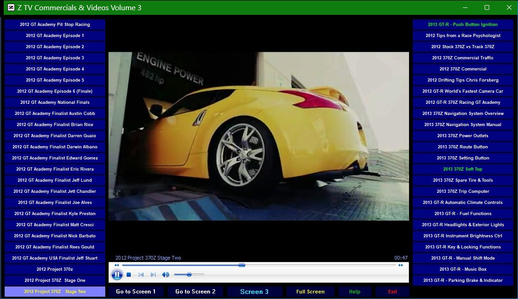Image resolution: width=518 pixels, height=299 pixels.
Task: Play 2013 370Z Soft Top video
Action: coord(462,169)
